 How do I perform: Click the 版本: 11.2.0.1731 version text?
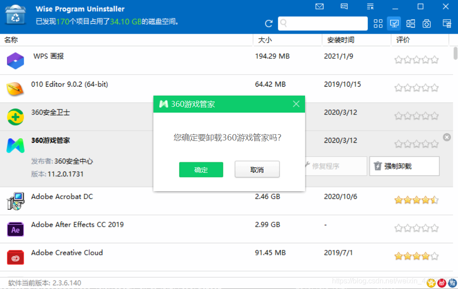(57, 174)
